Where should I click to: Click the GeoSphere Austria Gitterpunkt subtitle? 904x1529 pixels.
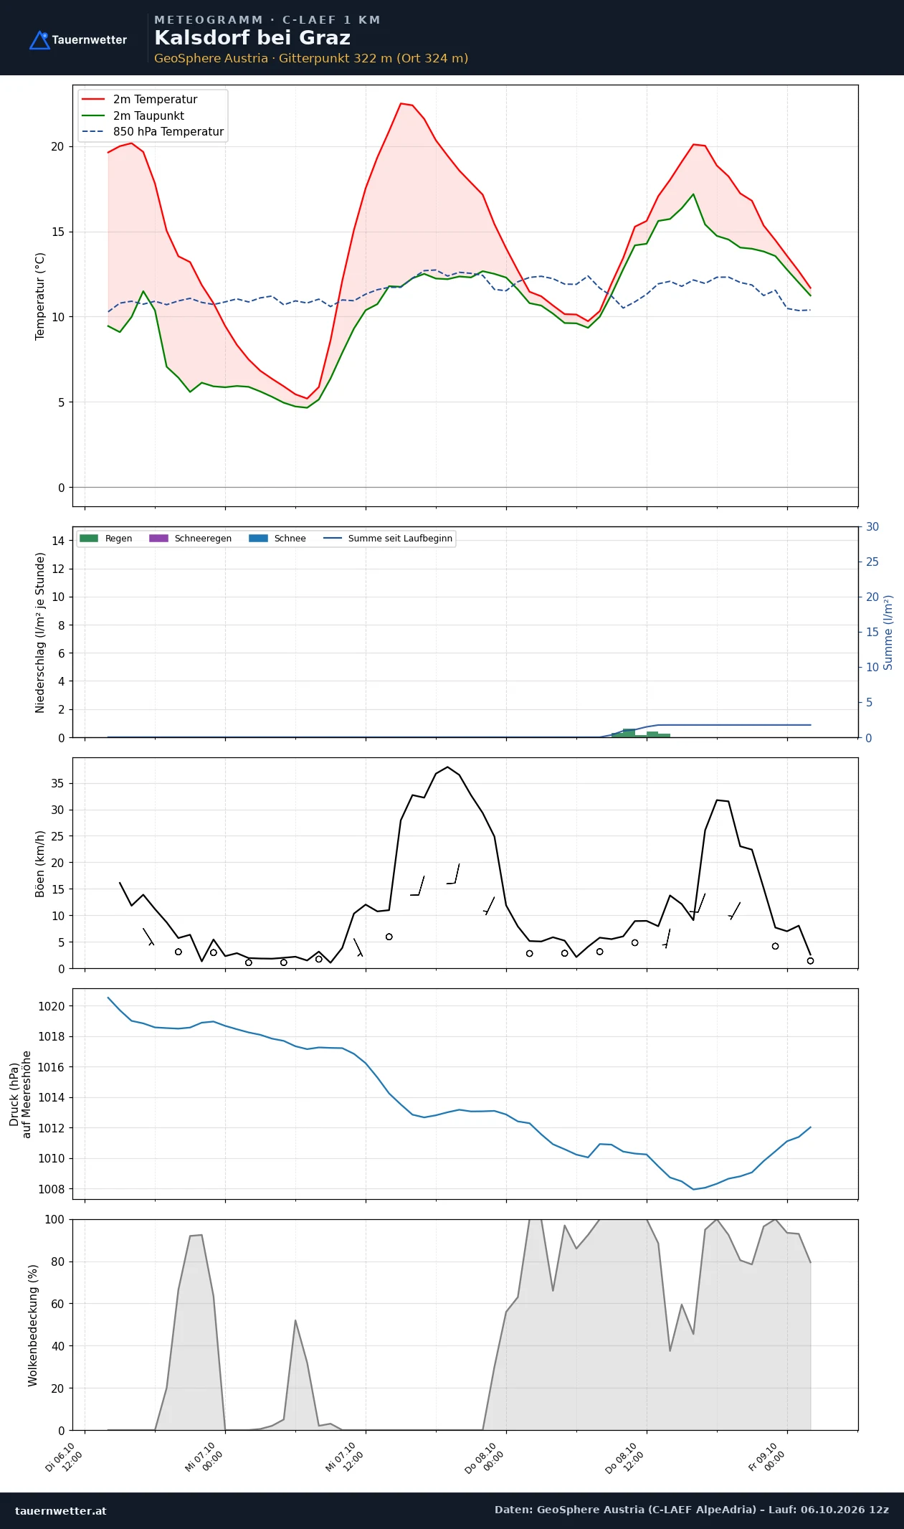(x=311, y=59)
